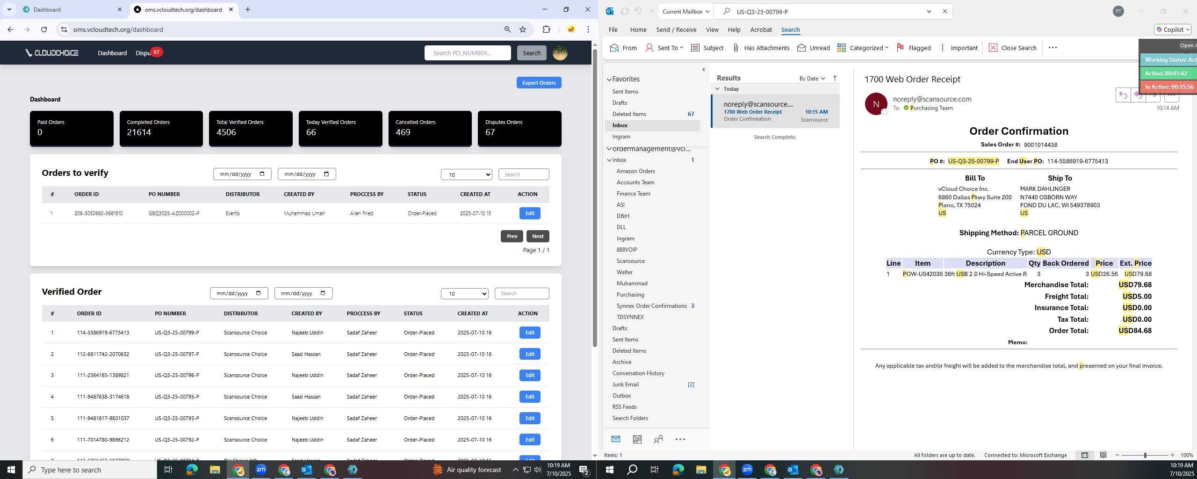The width and height of the screenshot is (1197, 479).
Task: Click Outlook undo icon in title bar
Action: pos(638,11)
